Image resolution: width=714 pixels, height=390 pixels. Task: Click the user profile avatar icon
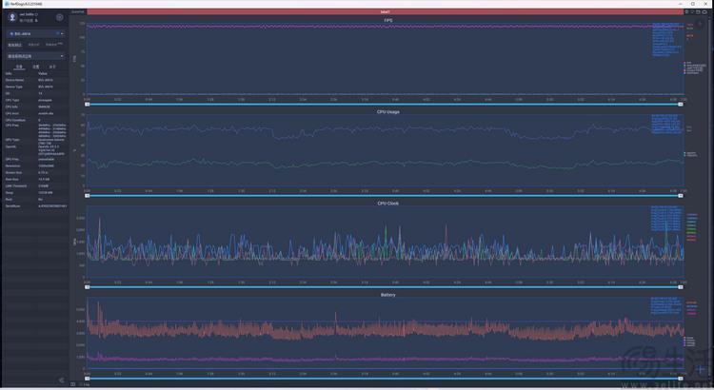(x=12, y=17)
